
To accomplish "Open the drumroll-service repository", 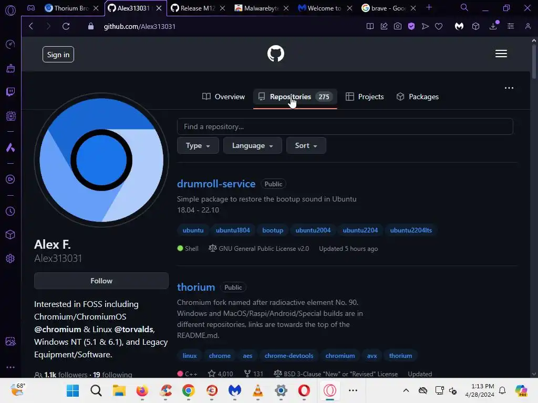I will click(x=216, y=184).
